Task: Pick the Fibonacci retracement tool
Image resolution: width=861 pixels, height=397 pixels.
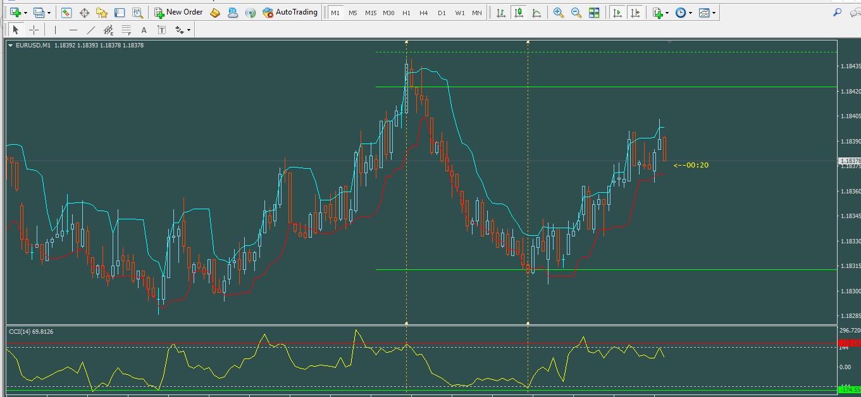Action: point(127,30)
